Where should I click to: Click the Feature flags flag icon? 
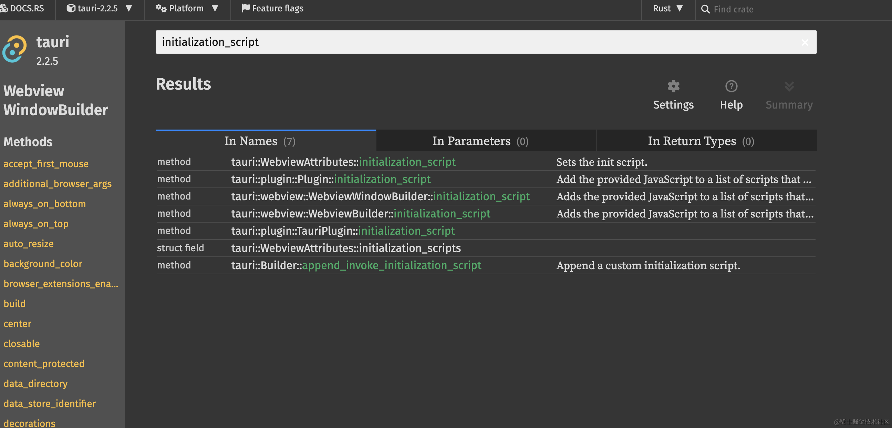point(246,8)
